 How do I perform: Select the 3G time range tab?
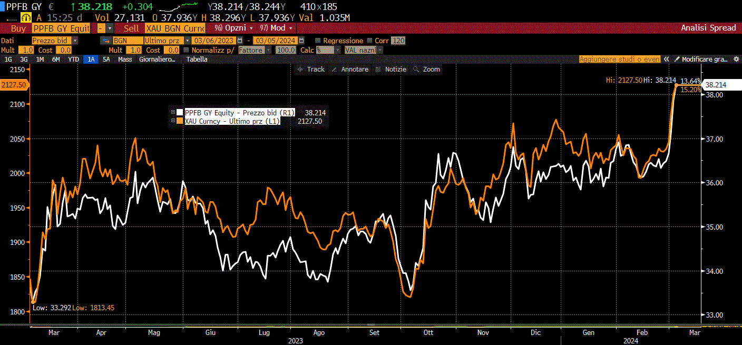coord(24,60)
